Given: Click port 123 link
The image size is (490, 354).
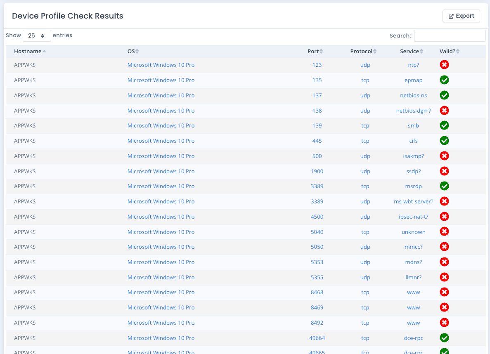Looking at the screenshot, I should click(x=317, y=65).
